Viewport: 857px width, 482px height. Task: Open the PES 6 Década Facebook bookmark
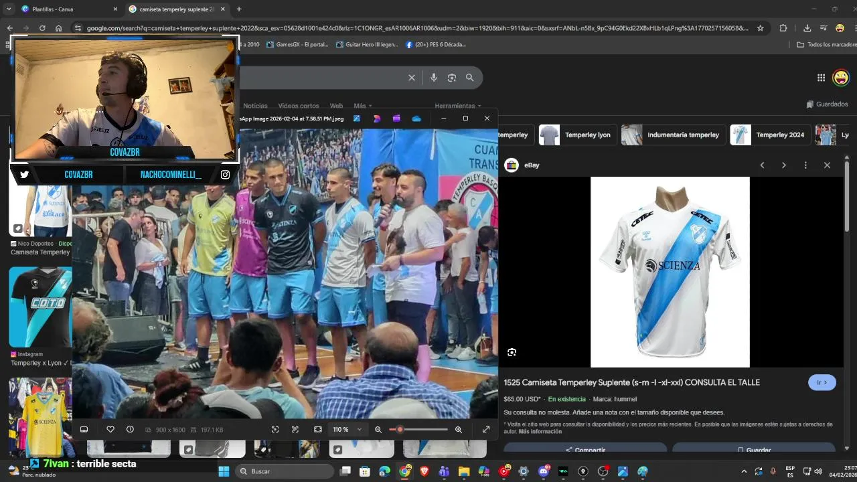[x=436, y=45]
